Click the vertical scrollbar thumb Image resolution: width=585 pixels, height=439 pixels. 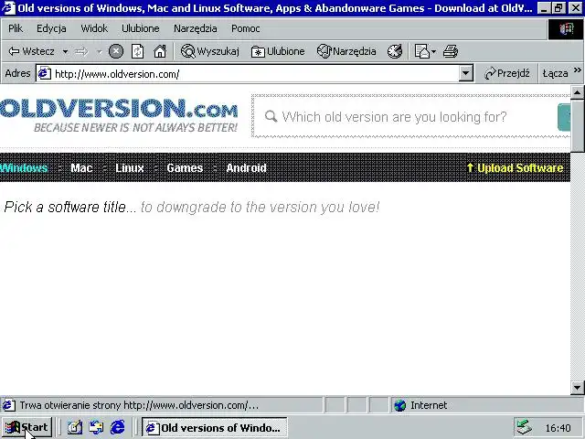pyautogui.click(x=577, y=125)
